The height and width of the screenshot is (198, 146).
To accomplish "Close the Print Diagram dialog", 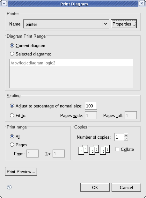I will point(142,4).
